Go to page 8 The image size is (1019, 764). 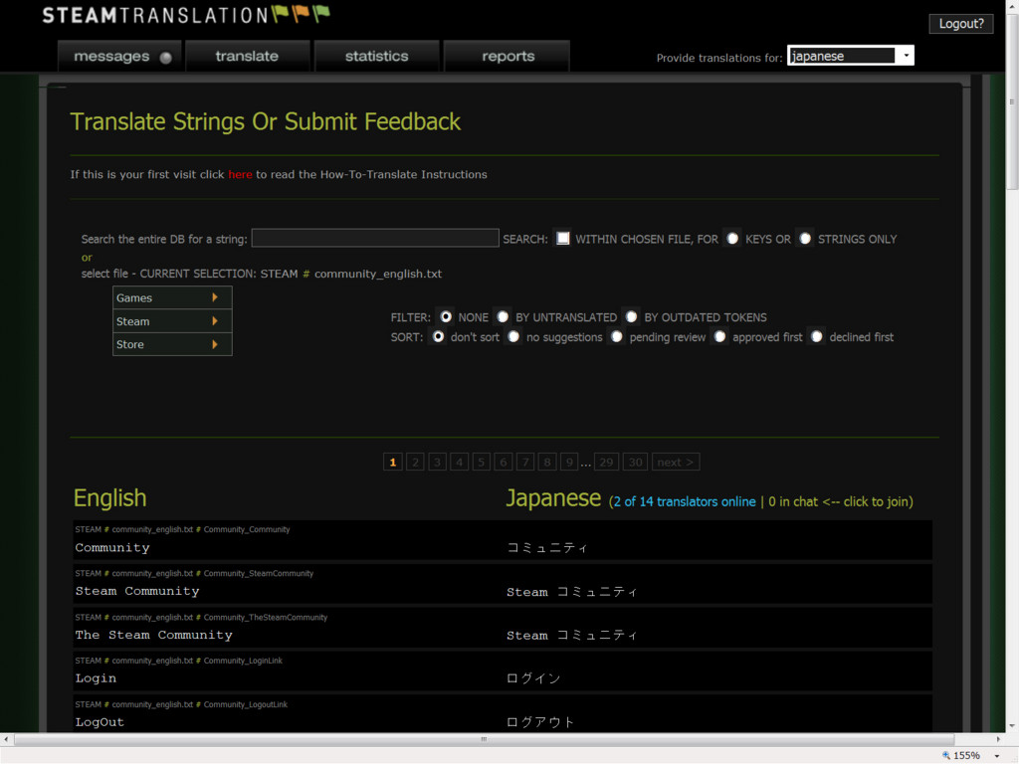coord(547,462)
